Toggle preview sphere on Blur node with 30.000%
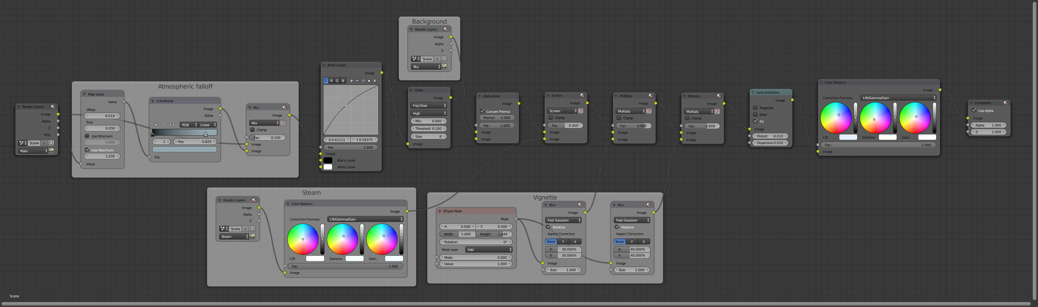Image resolution: width=1038 pixels, height=307 pixels. tap(580, 205)
